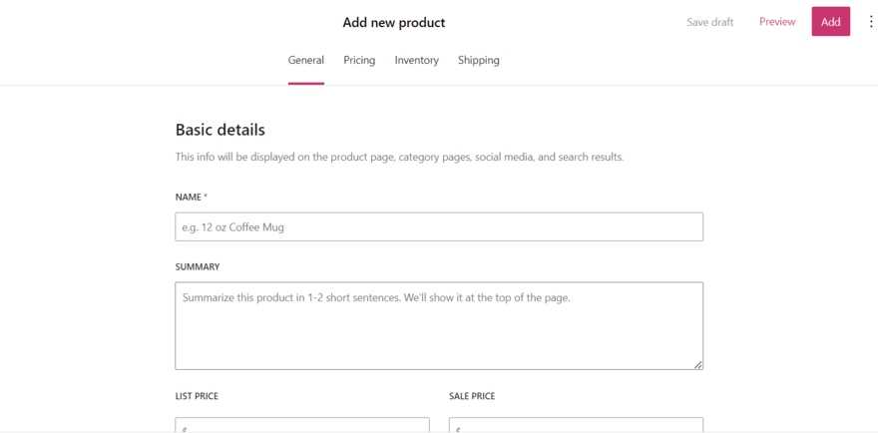
Task: Click the 'Add new product' title
Action: 394,23
